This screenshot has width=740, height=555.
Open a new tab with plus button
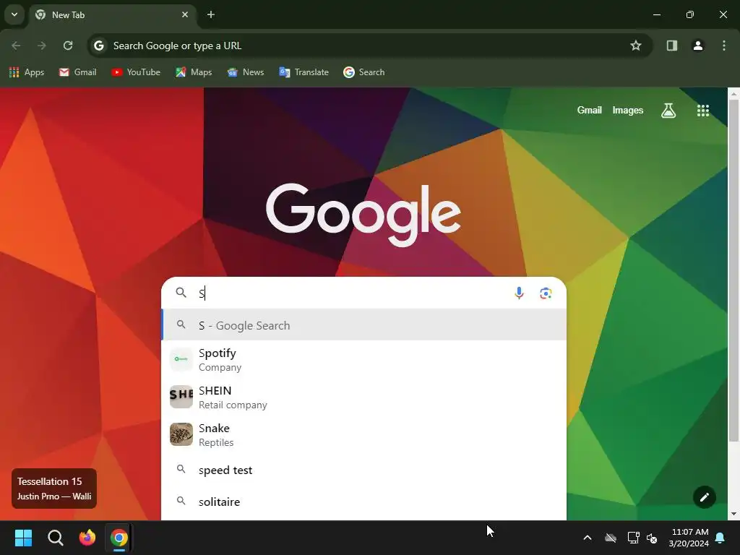211,14
